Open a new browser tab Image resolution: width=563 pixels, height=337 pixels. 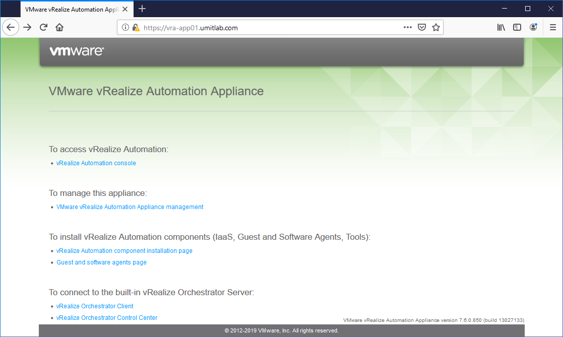pyautogui.click(x=142, y=9)
